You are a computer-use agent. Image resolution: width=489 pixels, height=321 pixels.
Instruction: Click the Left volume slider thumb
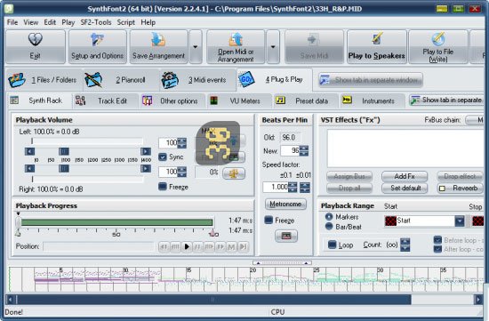64,152
